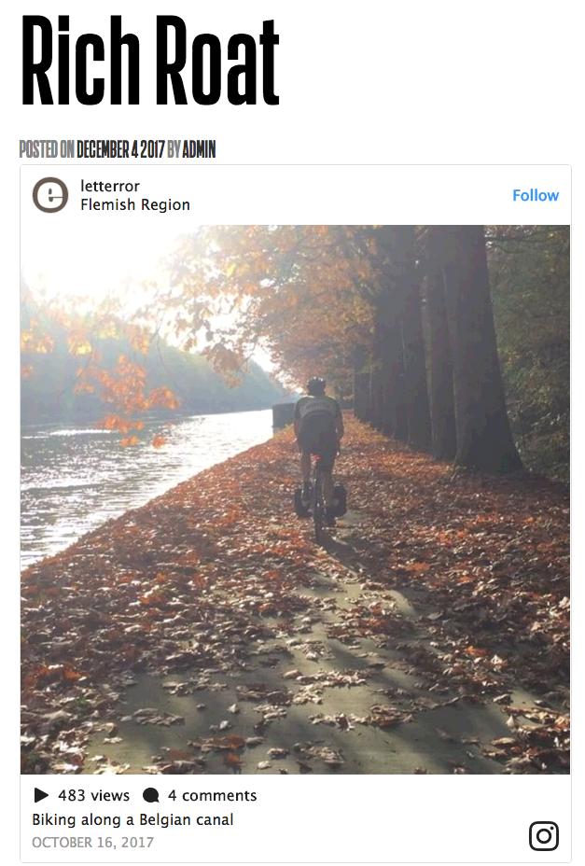Follow the letterror account
Viewport: 585px width, 866px height.
click(x=536, y=196)
